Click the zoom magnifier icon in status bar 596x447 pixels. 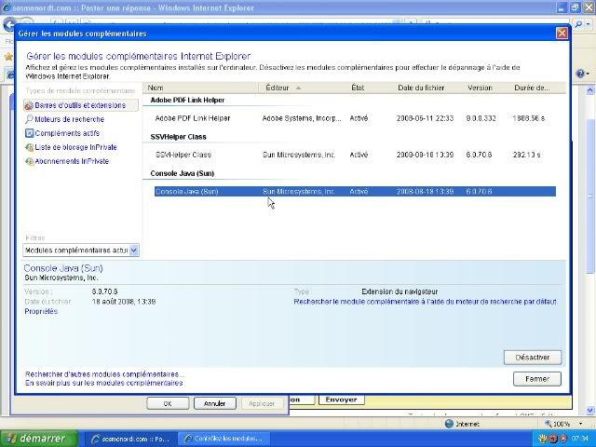549,424
